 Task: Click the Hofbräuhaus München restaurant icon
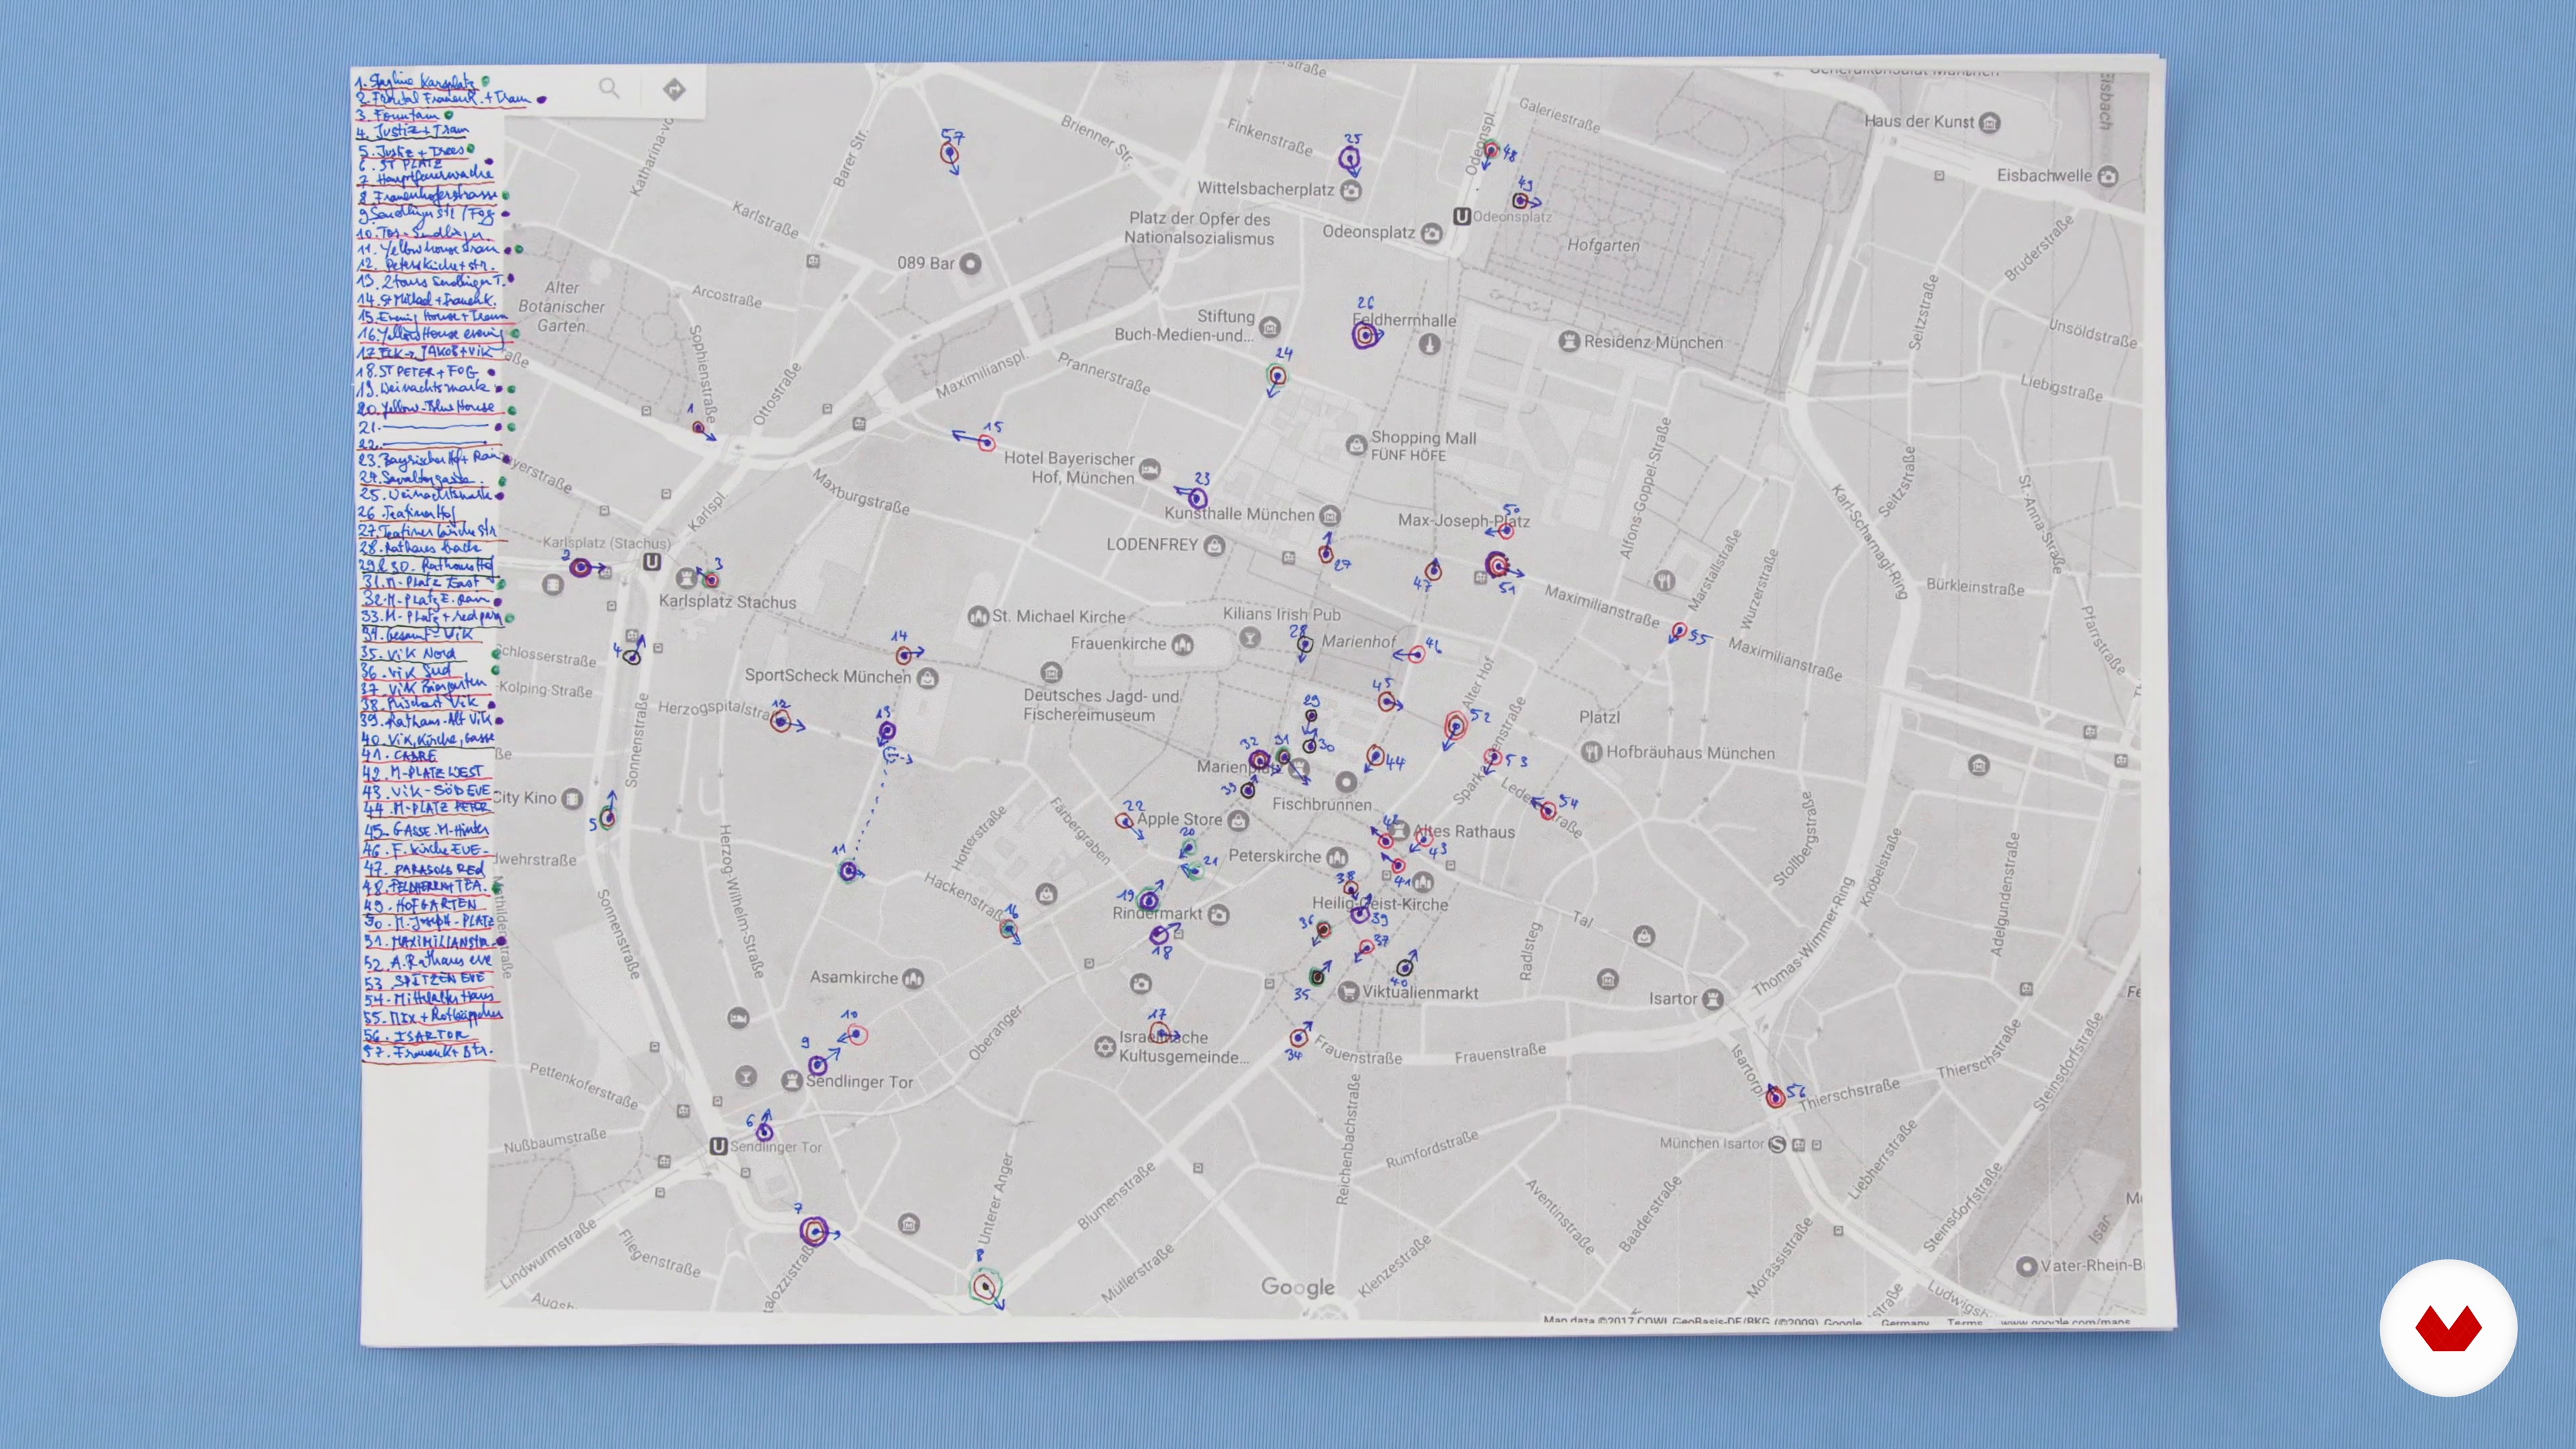coord(1592,751)
